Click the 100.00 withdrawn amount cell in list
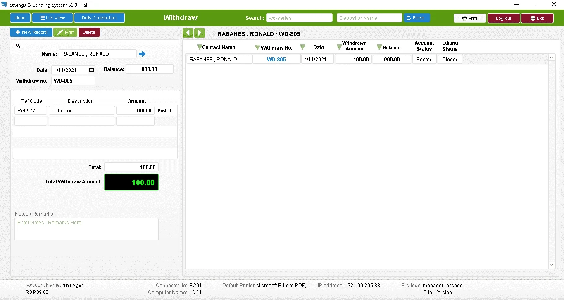The image size is (564, 300). click(354, 59)
